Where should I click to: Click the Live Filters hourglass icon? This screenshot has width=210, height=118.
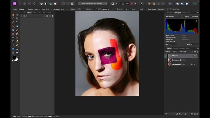pyautogui.click(x=185, y=114)
